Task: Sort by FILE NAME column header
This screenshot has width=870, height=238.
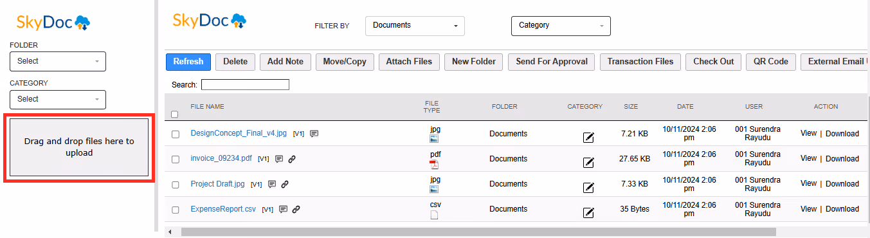Action: coord(207,107)
